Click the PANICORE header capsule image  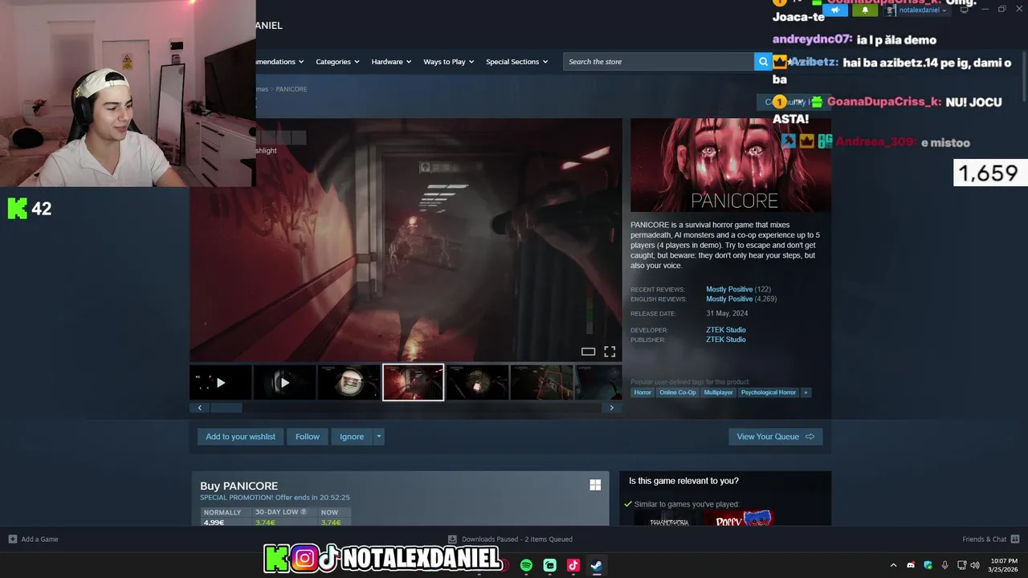[x=731, y=165]
